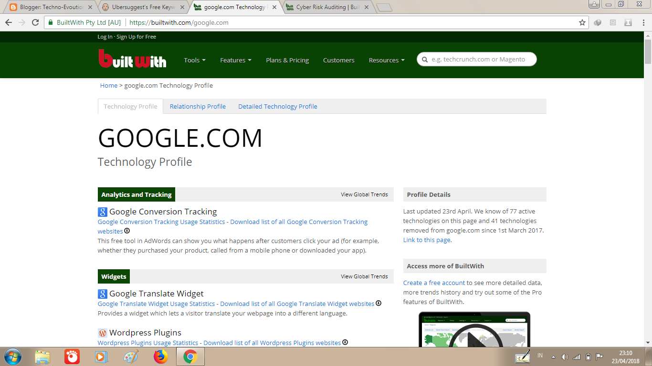Click Download list of all Google Translate Widget websites
This screenshot has height=366, width=652.
[297, 304]
